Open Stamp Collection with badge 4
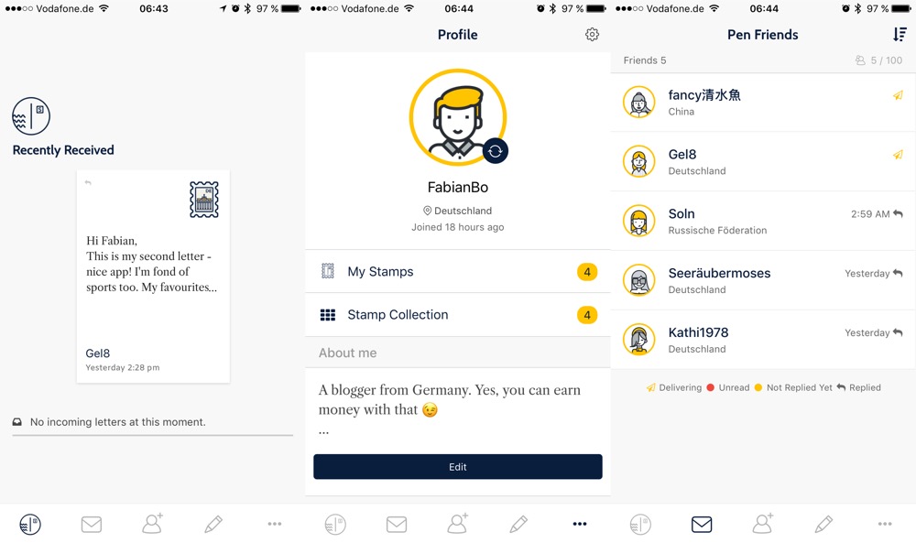Screen dimensions: 916x543 click(x=457, y=315)
